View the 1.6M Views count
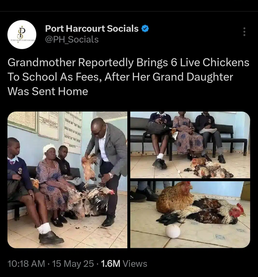Screen dimensions: 258x277 124,264
